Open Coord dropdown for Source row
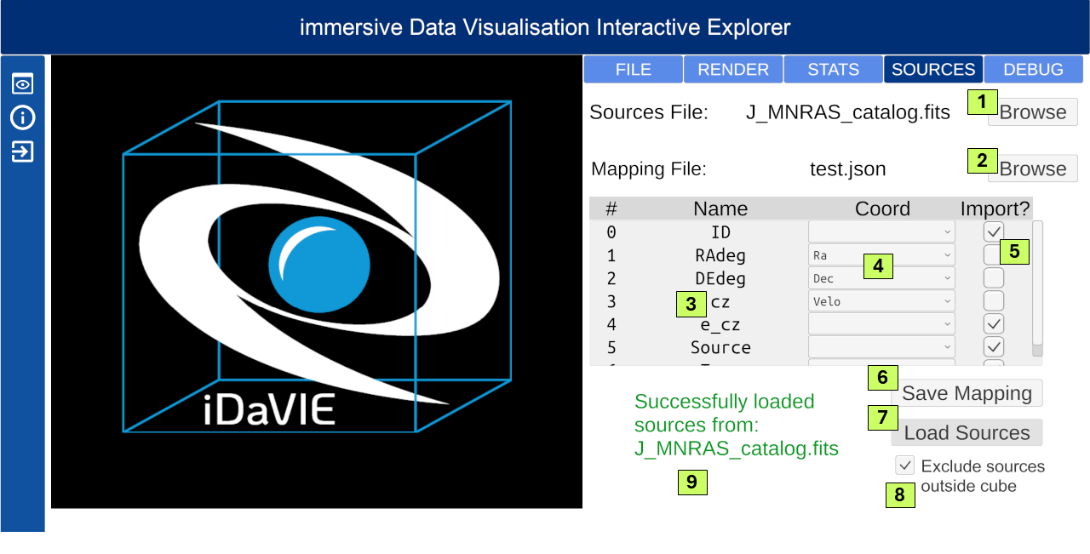The width and height of the screenshot is (1090, 554). coord(881,346)
